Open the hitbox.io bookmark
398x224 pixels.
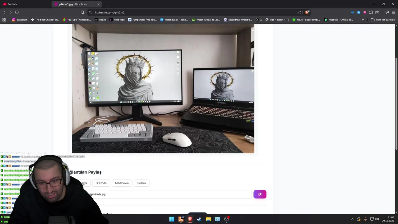pyautogui.click(x=338, y=20)
